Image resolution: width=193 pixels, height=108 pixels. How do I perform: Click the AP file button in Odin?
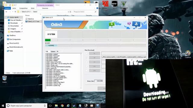coord(94,58)
